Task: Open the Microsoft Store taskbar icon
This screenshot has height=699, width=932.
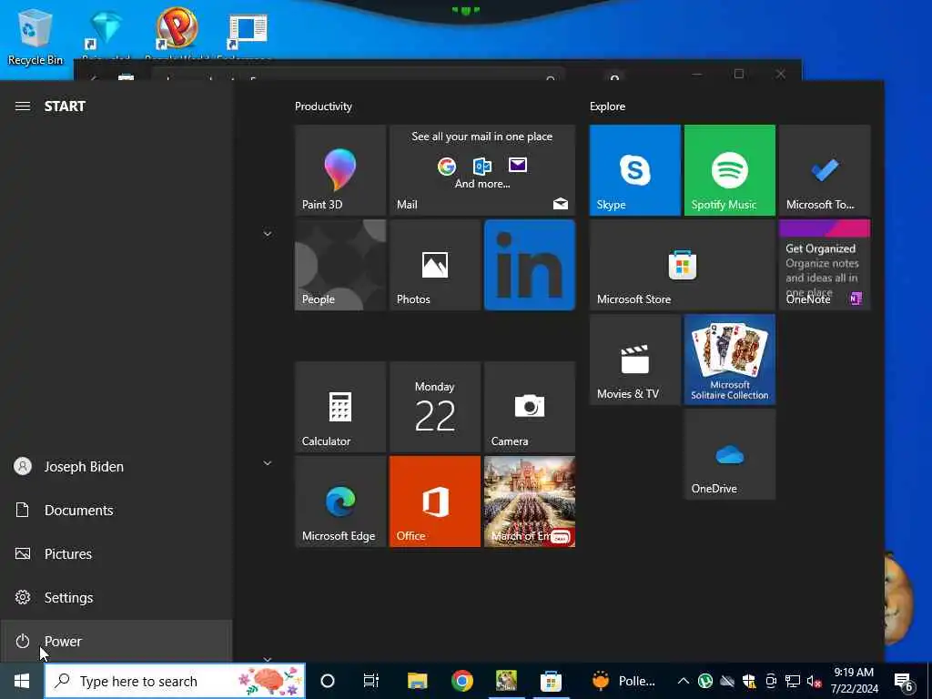Action: [551, 681]
